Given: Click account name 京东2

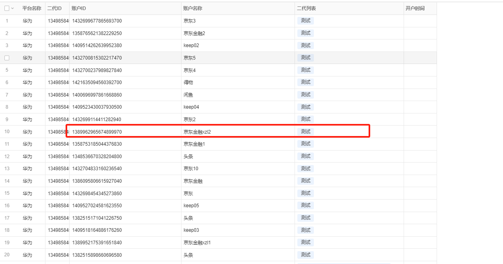Looking at the screenshot, I should pos(190,120).
